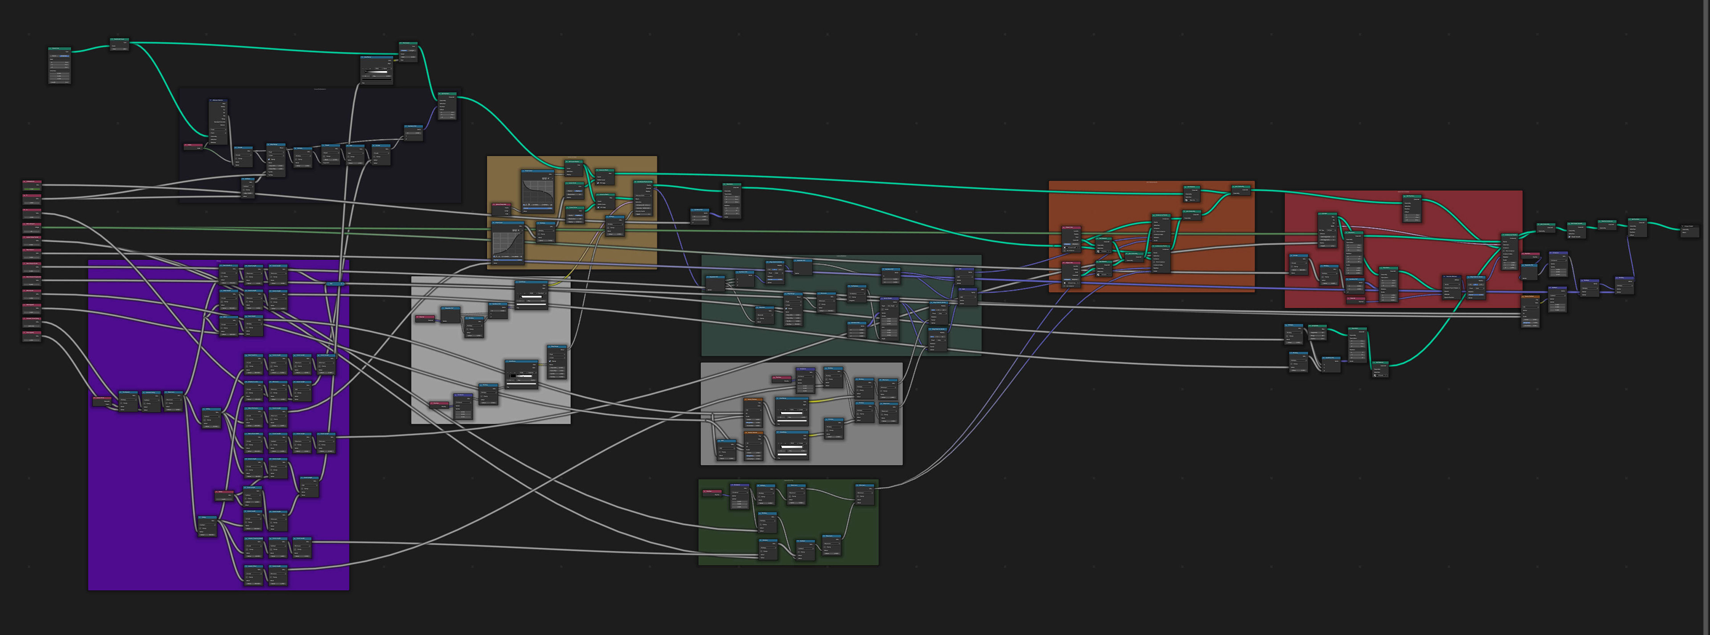Toggle Fill Caps on the upper Curve to Mesh node
This screenshot has height=635, width=1710.
[x=598, y=183]
